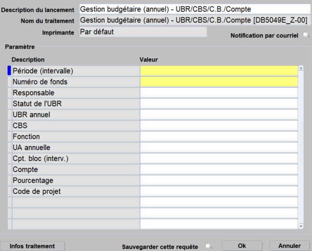
Task: Click the blue Période row indicator
Action: [9, 71]
